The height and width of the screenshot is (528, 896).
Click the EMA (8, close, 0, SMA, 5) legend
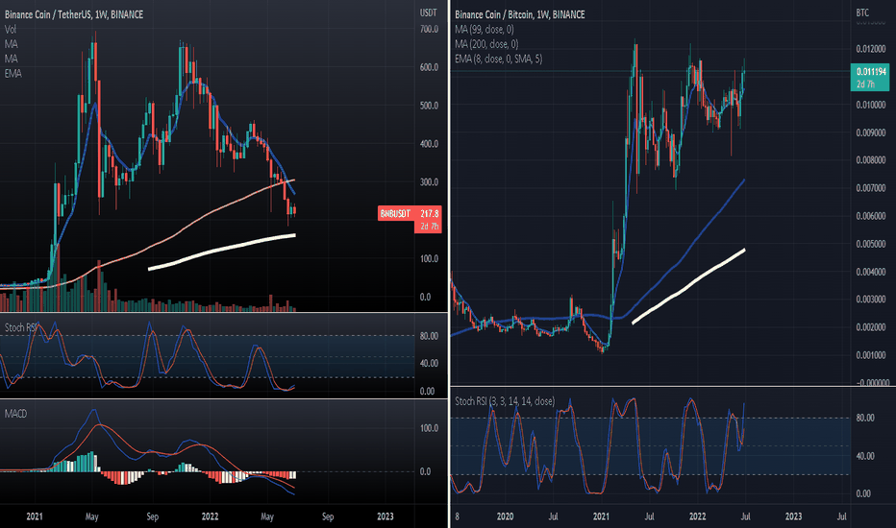point(498,59)
